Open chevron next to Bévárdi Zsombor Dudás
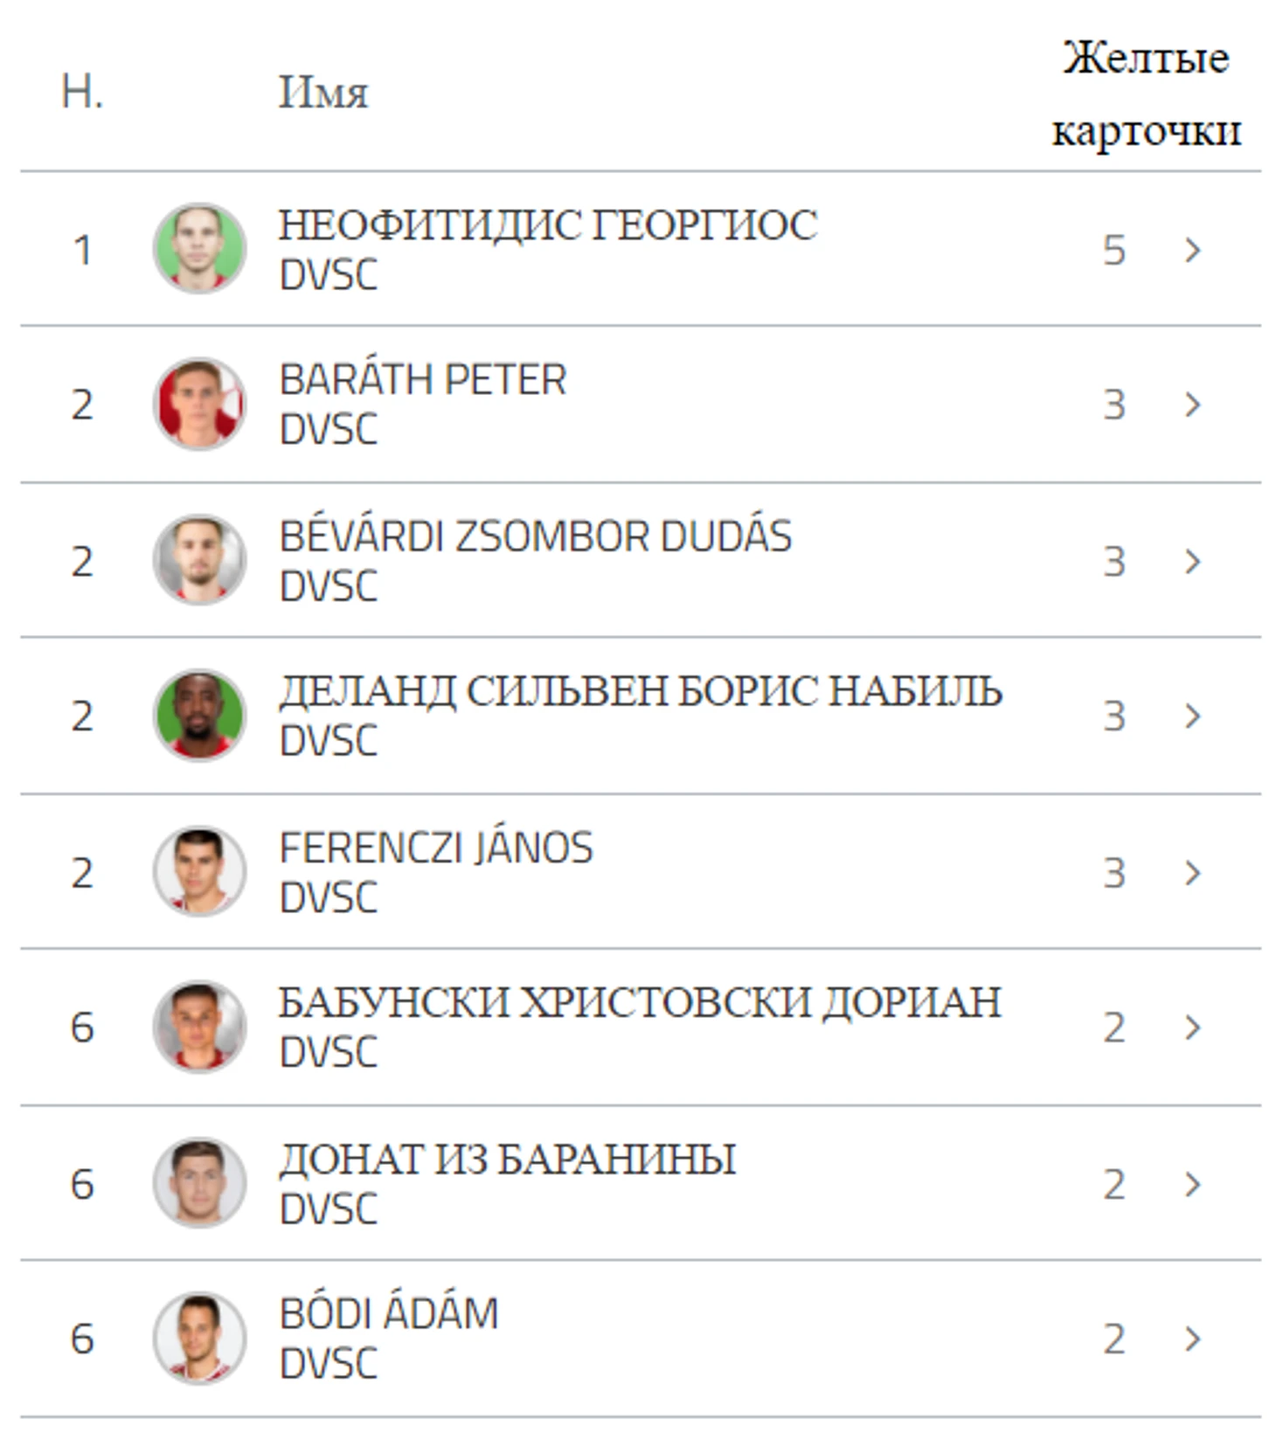The image size is (1276, 1433). [x=1192, y=561]
